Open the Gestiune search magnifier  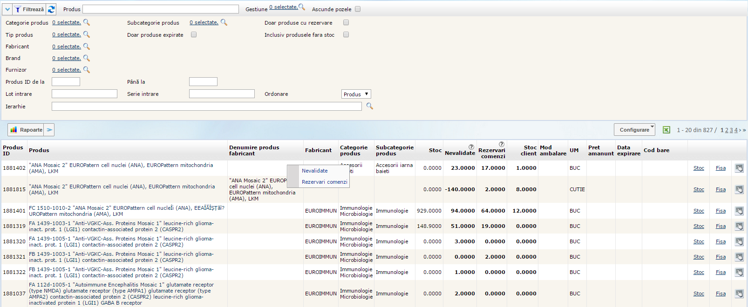tap(302, 7)
